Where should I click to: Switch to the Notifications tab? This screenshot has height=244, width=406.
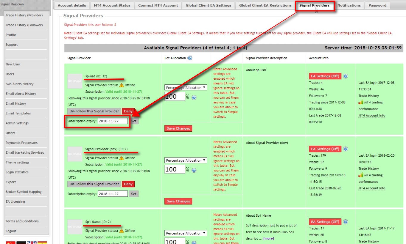point(349,5)
